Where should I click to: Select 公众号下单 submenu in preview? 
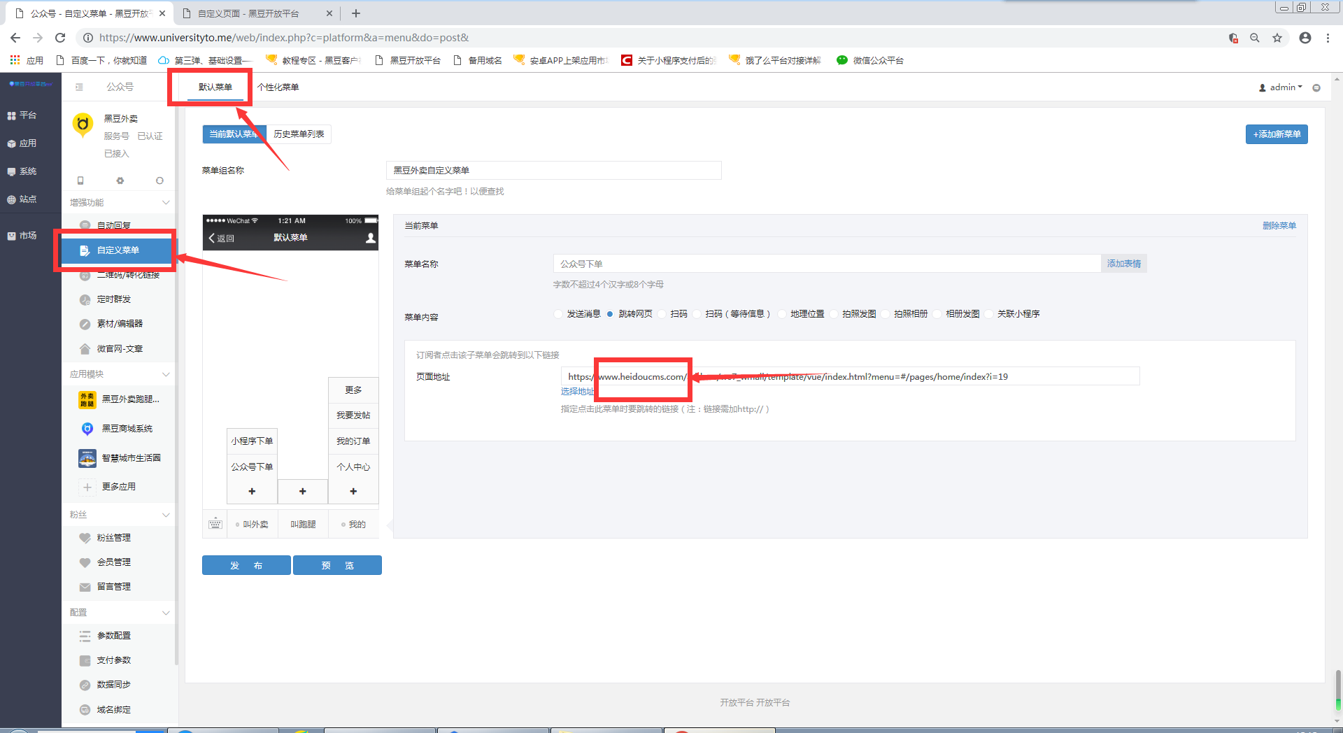tap(252, 467)
